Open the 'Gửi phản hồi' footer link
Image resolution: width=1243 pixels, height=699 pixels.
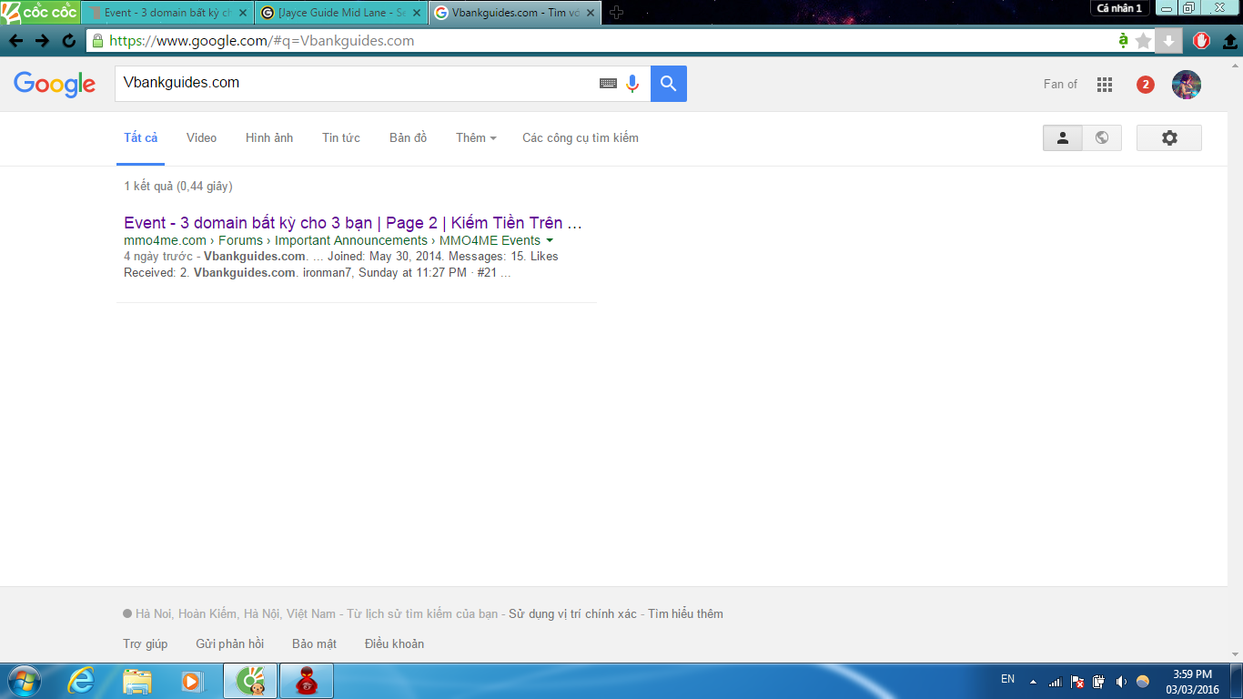coord(229,643)
